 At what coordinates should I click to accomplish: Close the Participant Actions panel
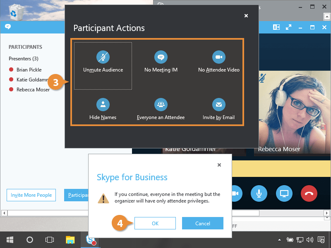[246, 16]
